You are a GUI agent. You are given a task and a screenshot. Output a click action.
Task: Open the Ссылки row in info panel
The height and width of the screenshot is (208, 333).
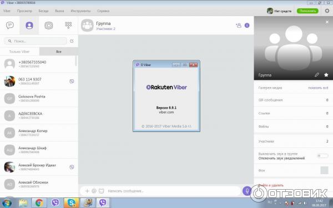coord(293,113)
